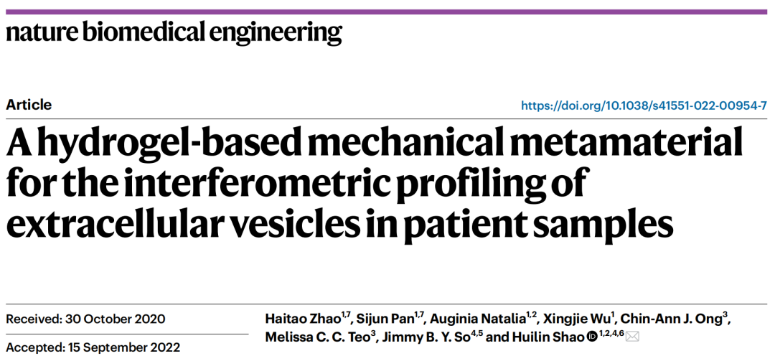775x356 pixels.
Task: Click the Received: 30 October 2020 date
Action: click(85, 319)
